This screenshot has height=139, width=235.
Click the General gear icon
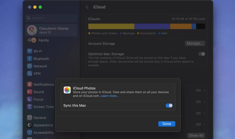point(30,118)
